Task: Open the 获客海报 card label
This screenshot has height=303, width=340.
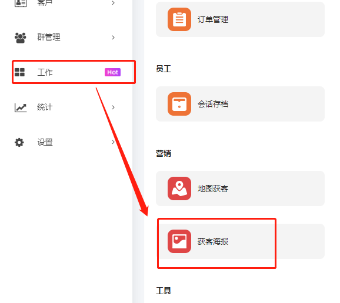Action: [x=213, y=241]
